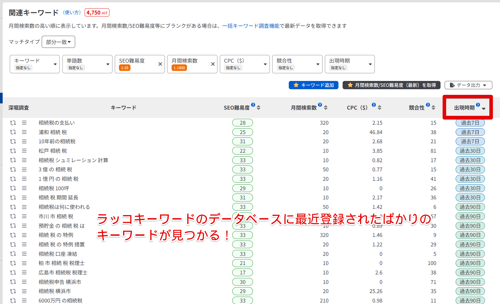Open the データ出力 export menu
Image resolution: width=500 pixels, height=304 pixels.
pyautogui.click(x=468, y=85)
